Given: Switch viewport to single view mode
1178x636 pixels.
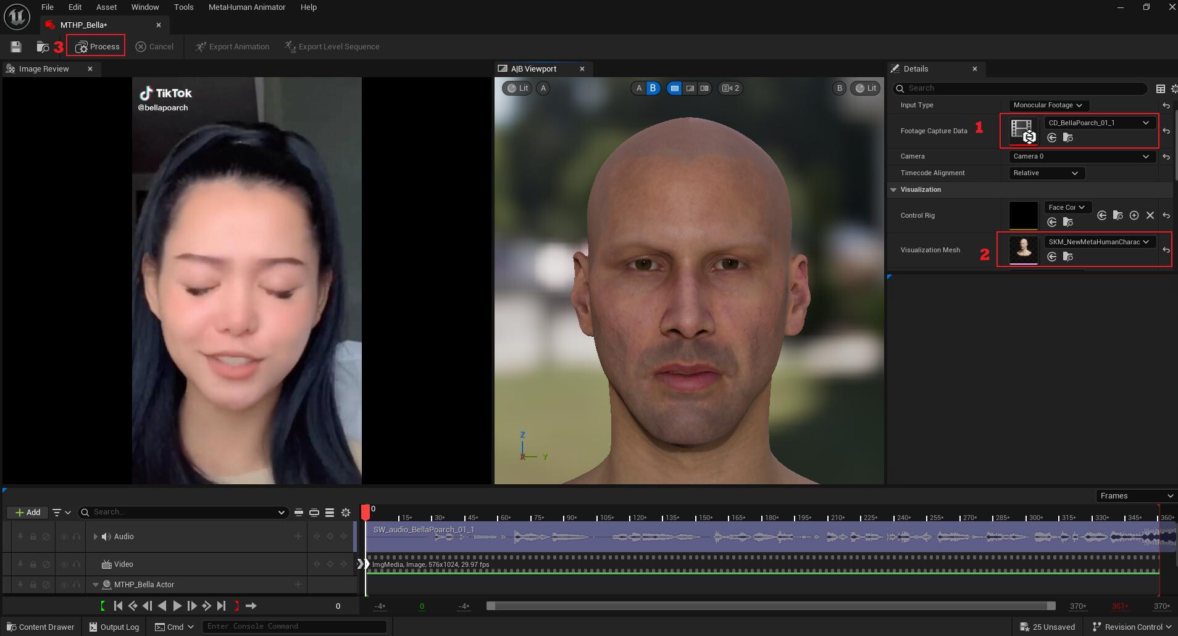Looking at the screenshot, I should pos(675,88).
